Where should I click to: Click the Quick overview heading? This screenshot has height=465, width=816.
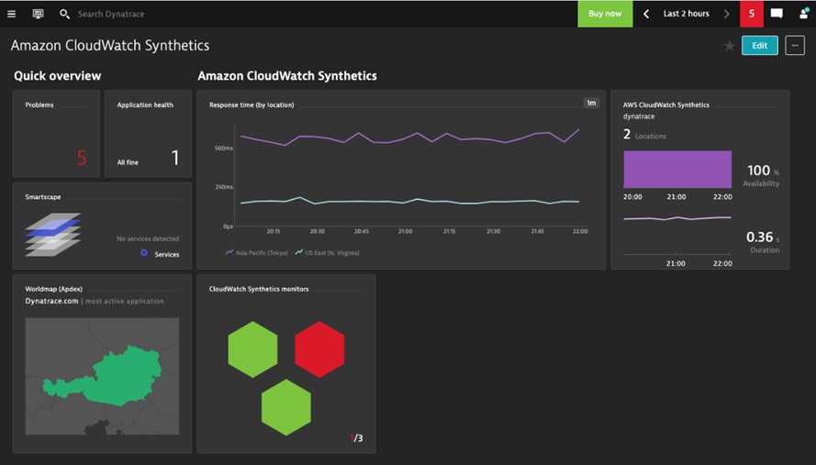(57, 76)
